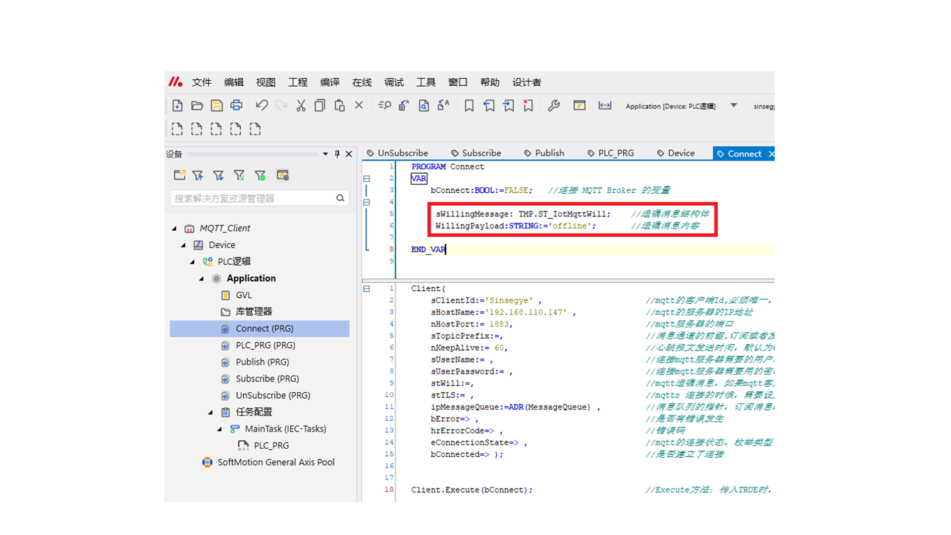Image resolution: width=951 pixels, height=535 pixels.
Task: Click the folder export icon in devices panel
Action: [x=179, y=175]
